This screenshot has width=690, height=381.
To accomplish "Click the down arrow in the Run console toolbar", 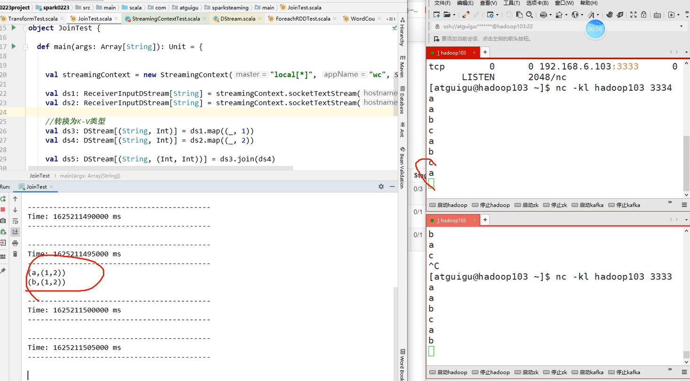I will click(x=15, y=210).
